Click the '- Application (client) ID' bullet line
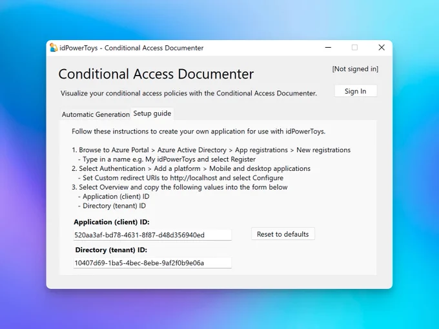Image resolution: width=439 pixels, height=329 pixels. pos(114,196)
